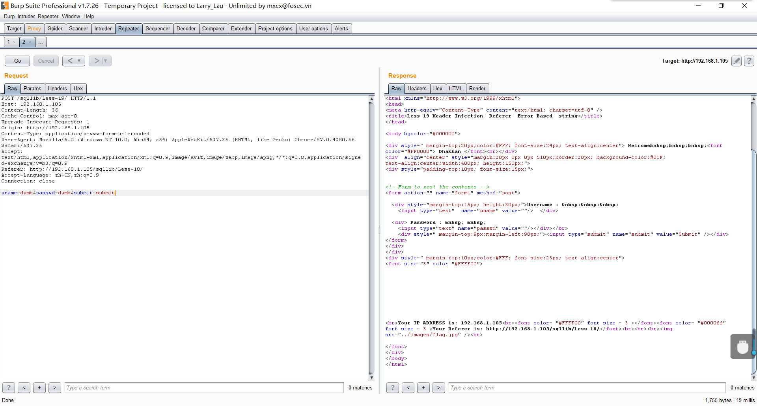The height and width of the screenshot is (406, 757).
Task: Switch to the Intruder tool tab
Action: (103, 28)
